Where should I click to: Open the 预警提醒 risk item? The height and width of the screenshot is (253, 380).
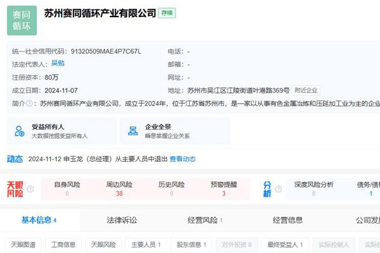(224, 189)
